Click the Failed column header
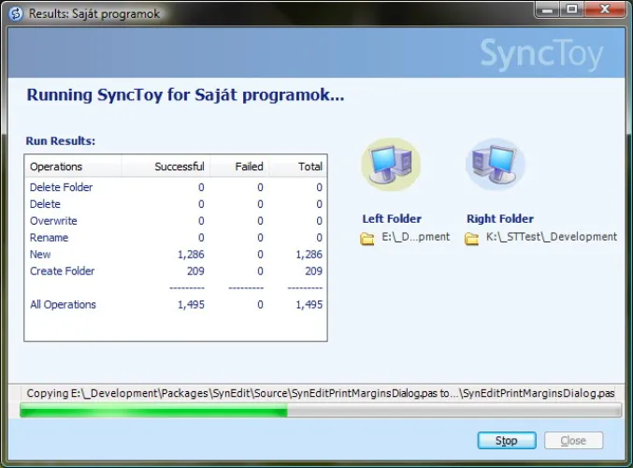The height and width of the screenshot is (468, 633). tap(239, 166)
